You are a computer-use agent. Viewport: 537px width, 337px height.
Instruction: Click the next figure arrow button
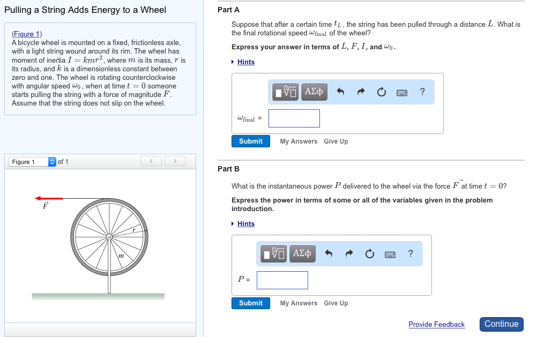[175, 161]
